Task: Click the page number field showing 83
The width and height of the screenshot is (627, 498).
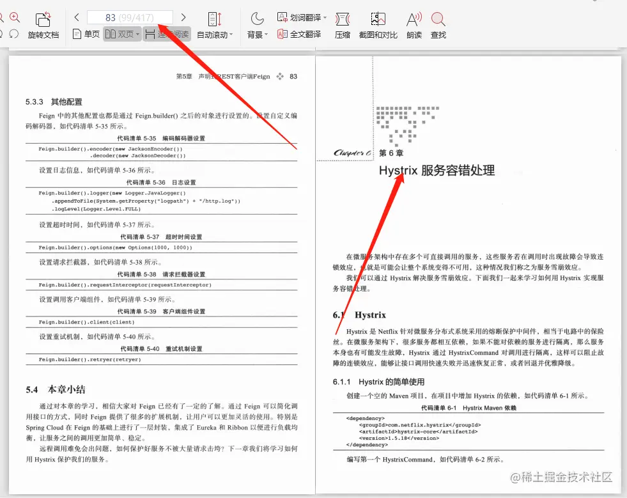Action: pos(130,18)
